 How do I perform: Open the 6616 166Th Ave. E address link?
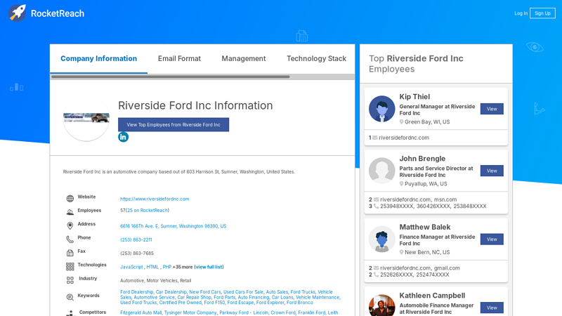[x=173, y=226]
